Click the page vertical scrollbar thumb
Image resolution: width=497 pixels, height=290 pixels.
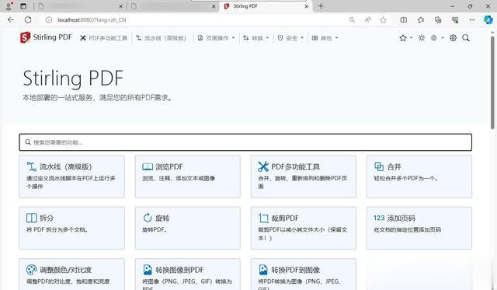492,82
